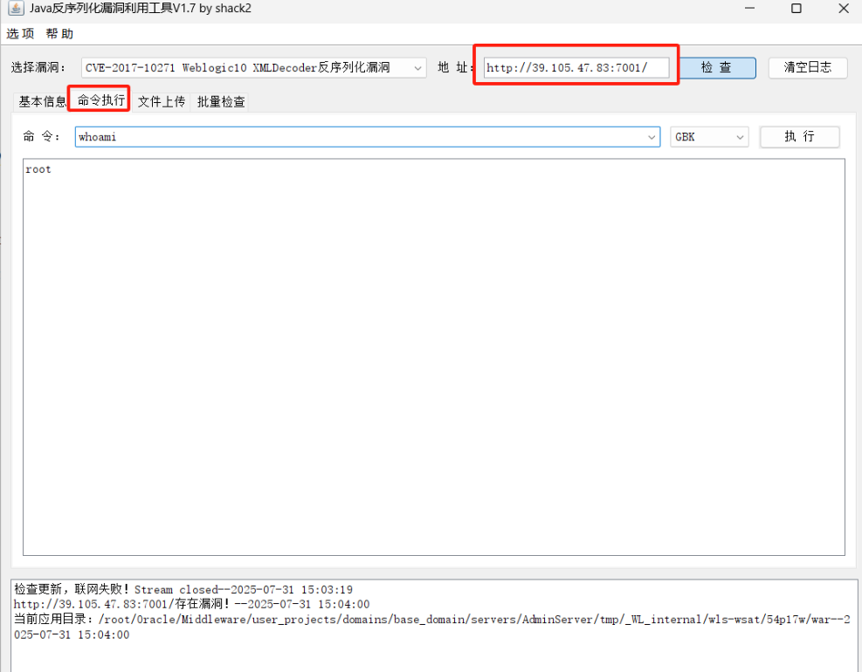
Task: Click the 清空日志 button
Action: coord(808,67)
